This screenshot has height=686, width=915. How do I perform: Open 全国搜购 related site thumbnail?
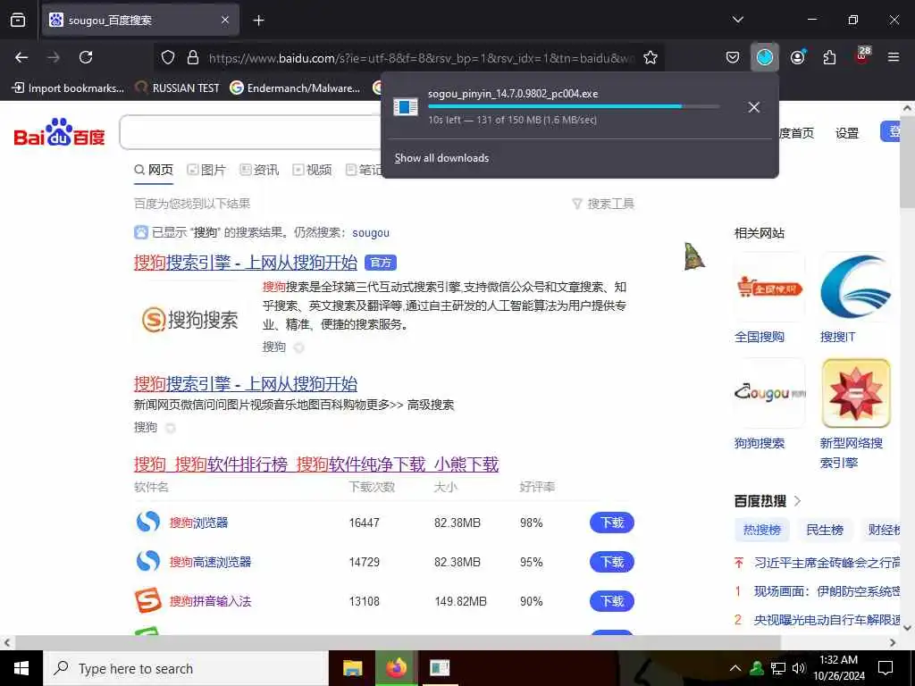pyautogui.click(x=769, y=287)
